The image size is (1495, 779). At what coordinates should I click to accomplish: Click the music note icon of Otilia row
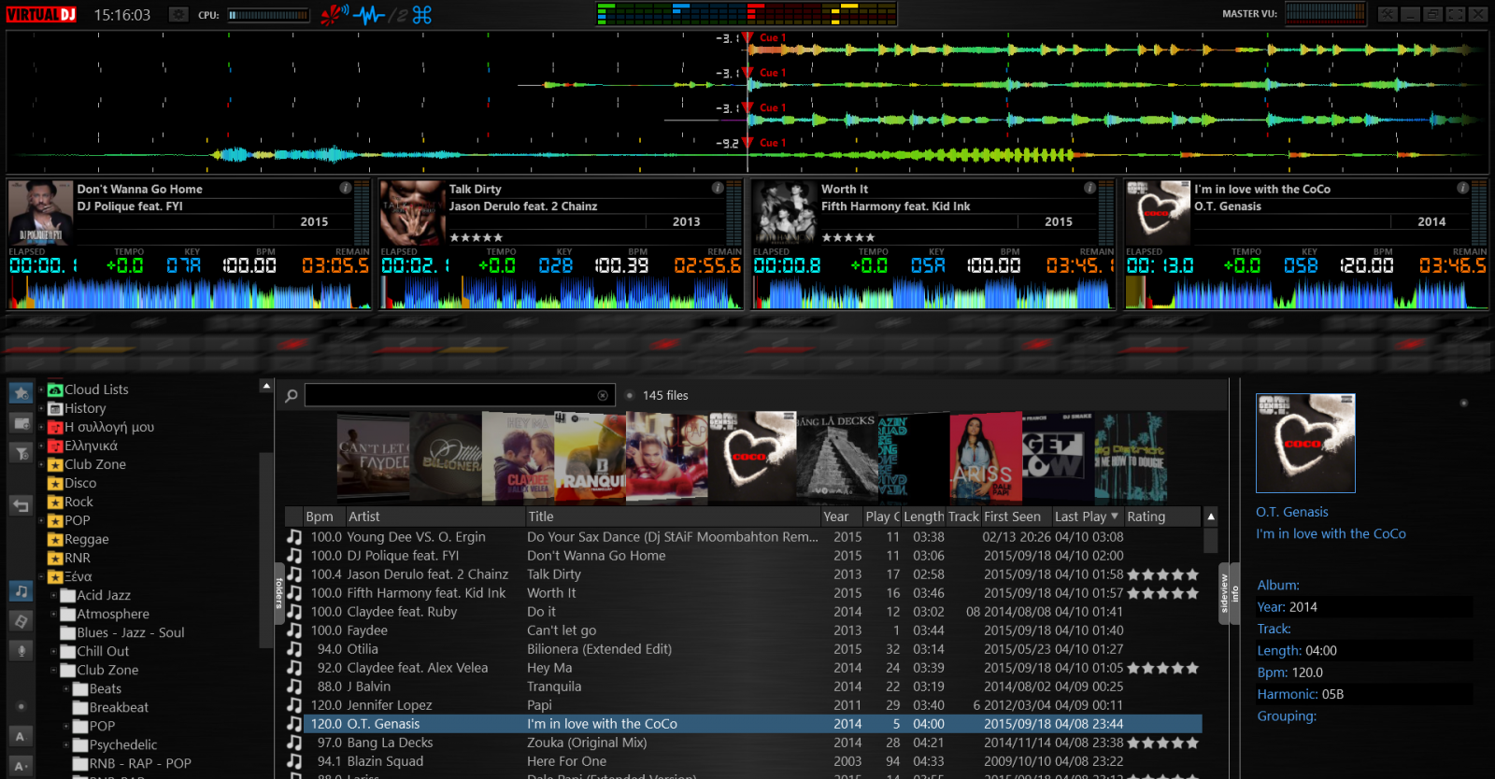click(x=294, y=649)
